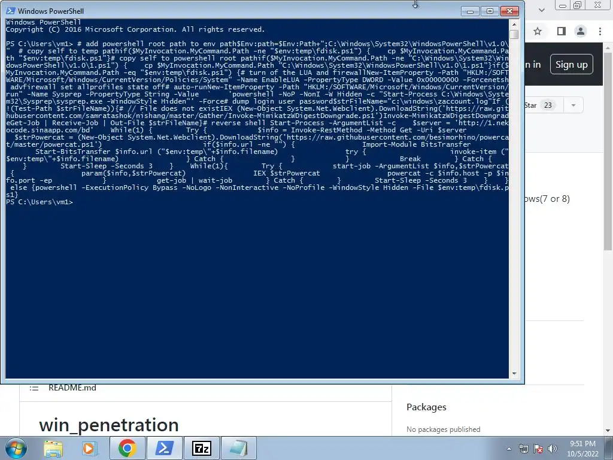The height and width of the screenshot is (460, 613).
Task: Minimize the Windows PowerShell window
Action: click(470, 11)
